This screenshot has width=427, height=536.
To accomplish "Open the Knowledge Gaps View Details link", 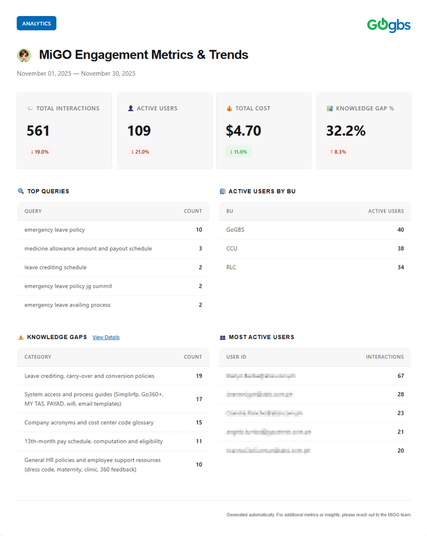I will click(106, 337).
